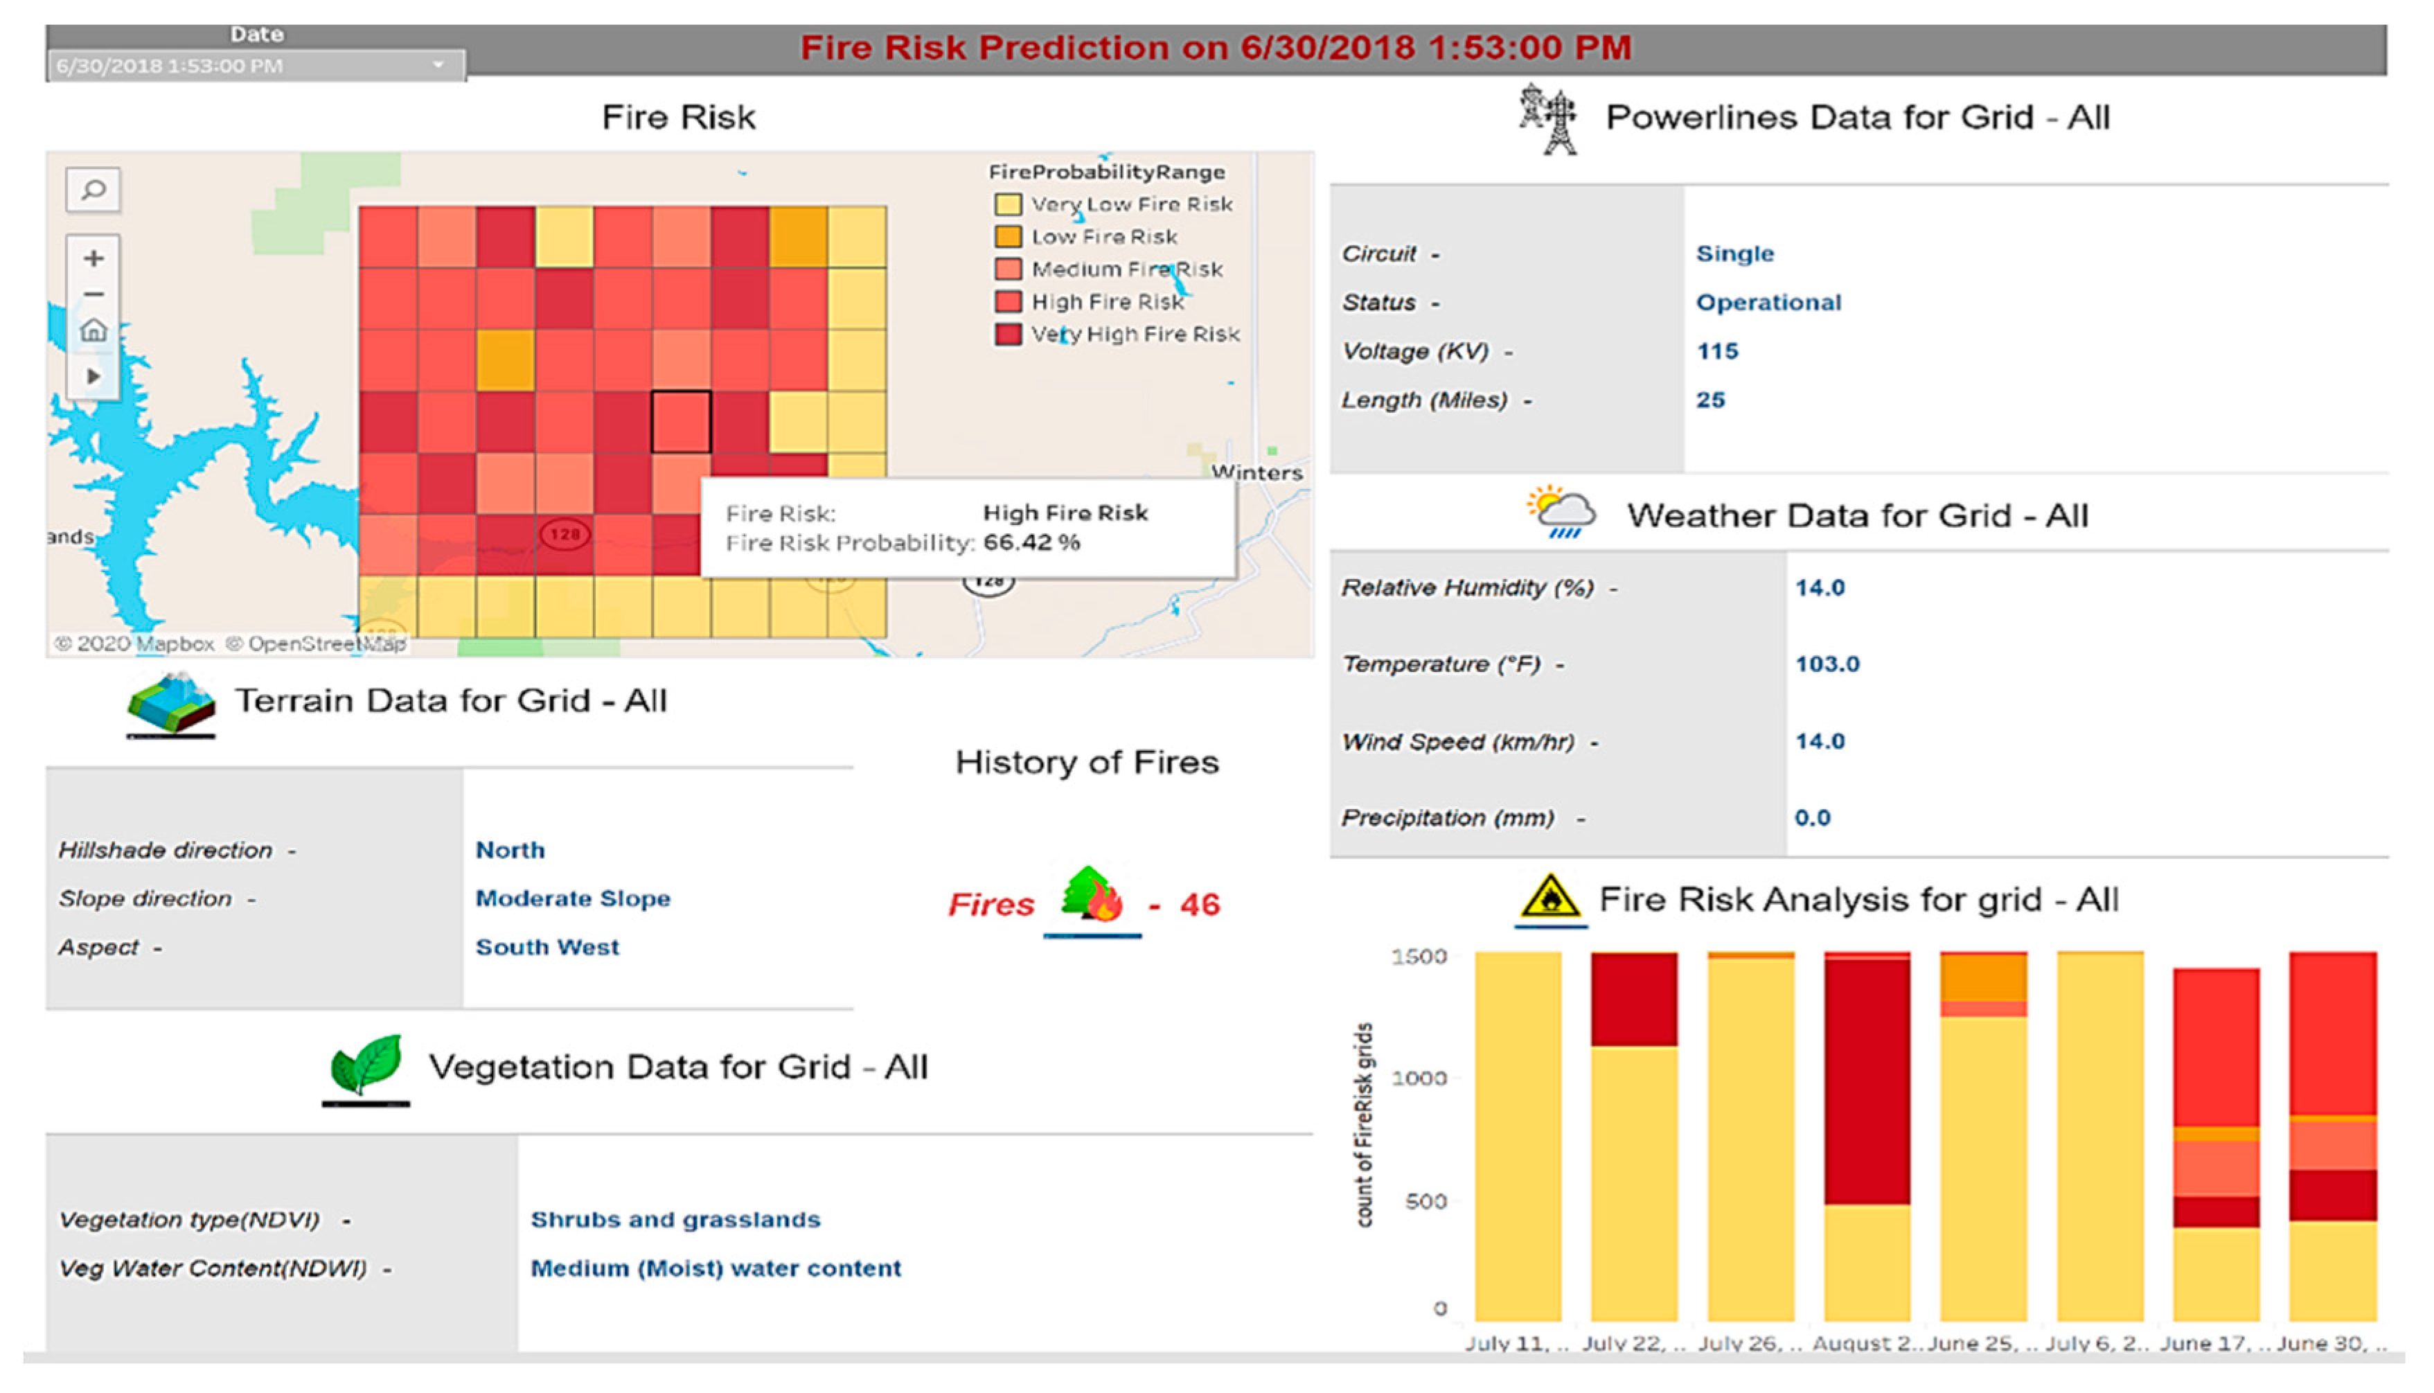Click the vegetation leaf icon
2434x1393 pixels.
pyautogui.click(x=365, y=1065)
